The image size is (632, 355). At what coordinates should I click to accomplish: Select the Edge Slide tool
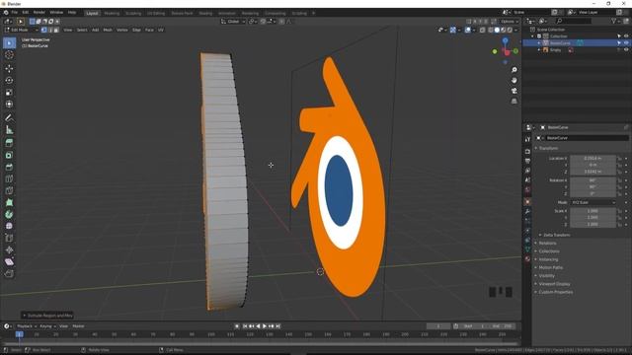click(9, 238)
